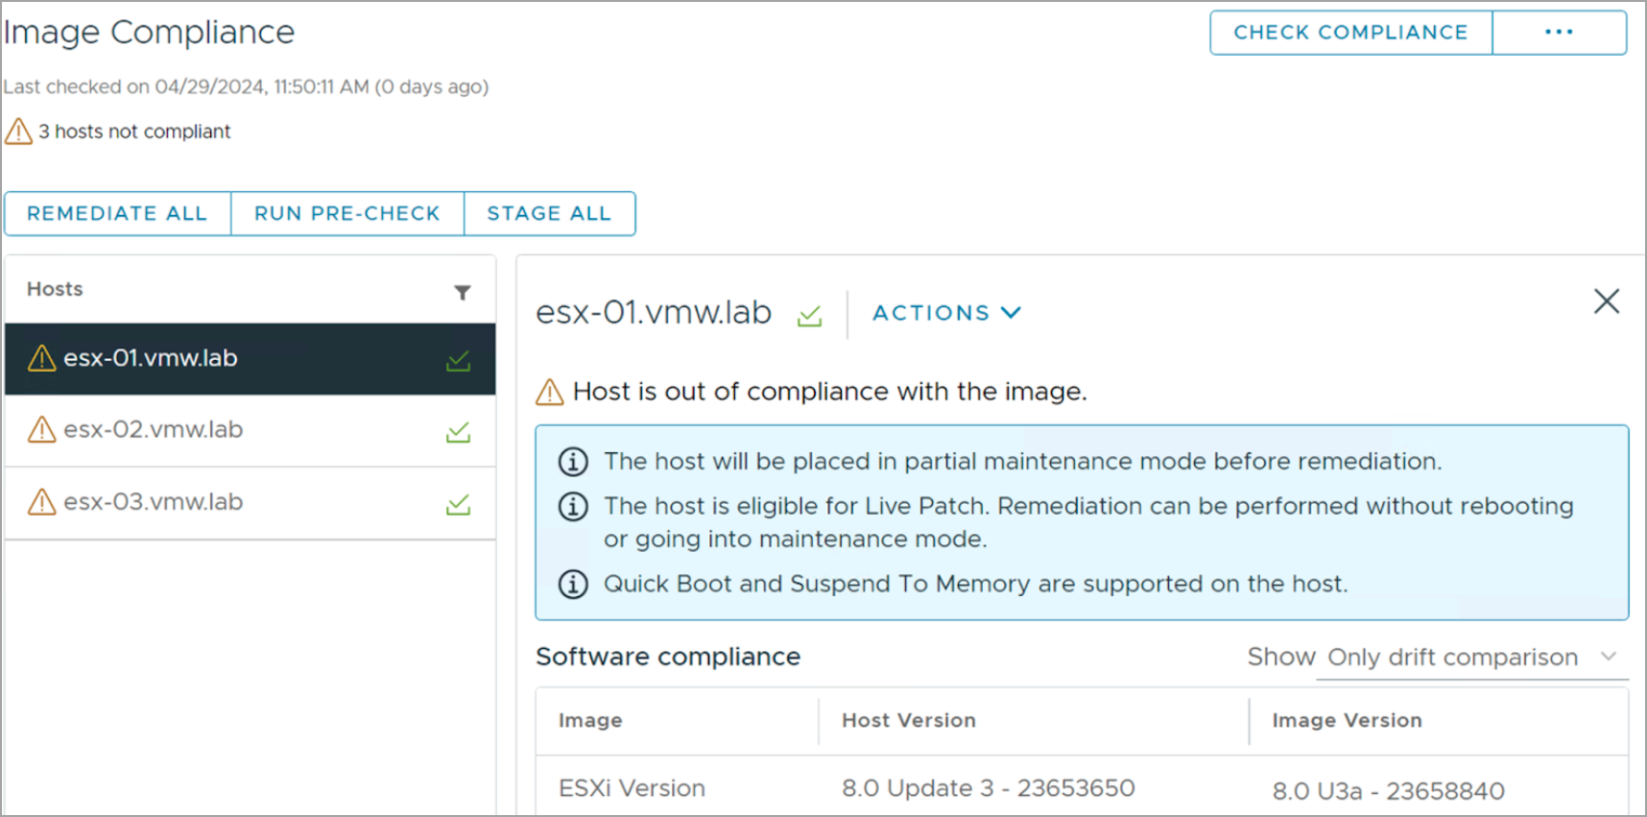Click info icon beside Live Patch message
The width and height of the screenshot is (1647, 817).
[573, 506]
